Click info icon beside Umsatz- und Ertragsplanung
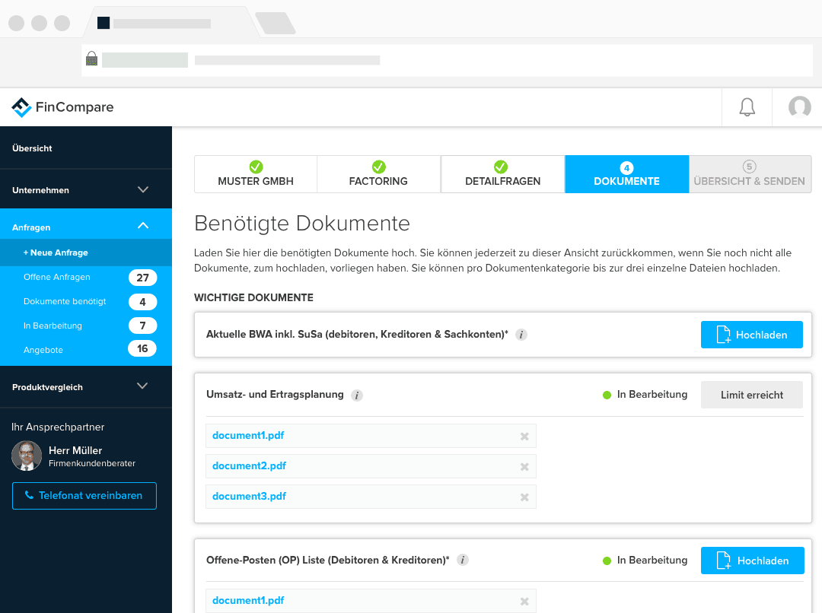Image resolution: width=822 pixels, height=613 pixels. tap(357, 395)
